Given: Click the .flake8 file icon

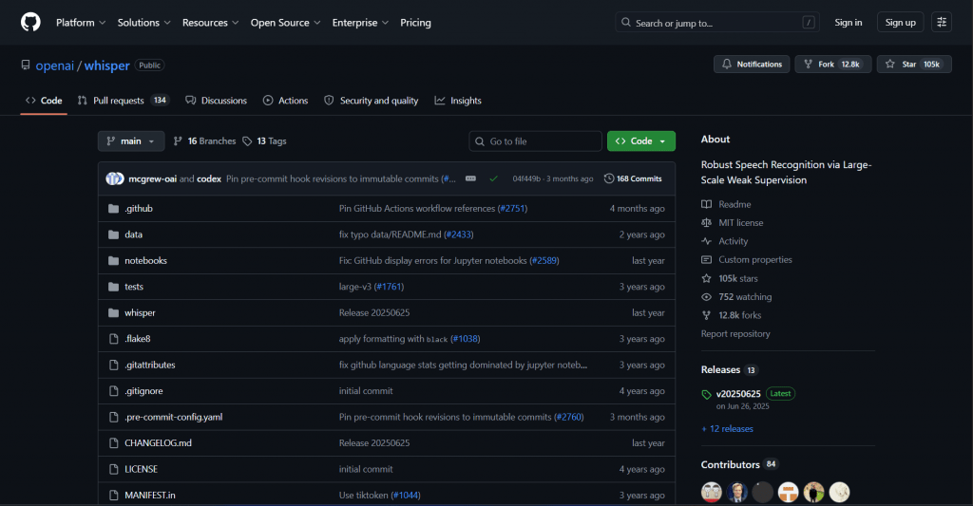Looking at the screenshot, I should click(x=114, y=339).
